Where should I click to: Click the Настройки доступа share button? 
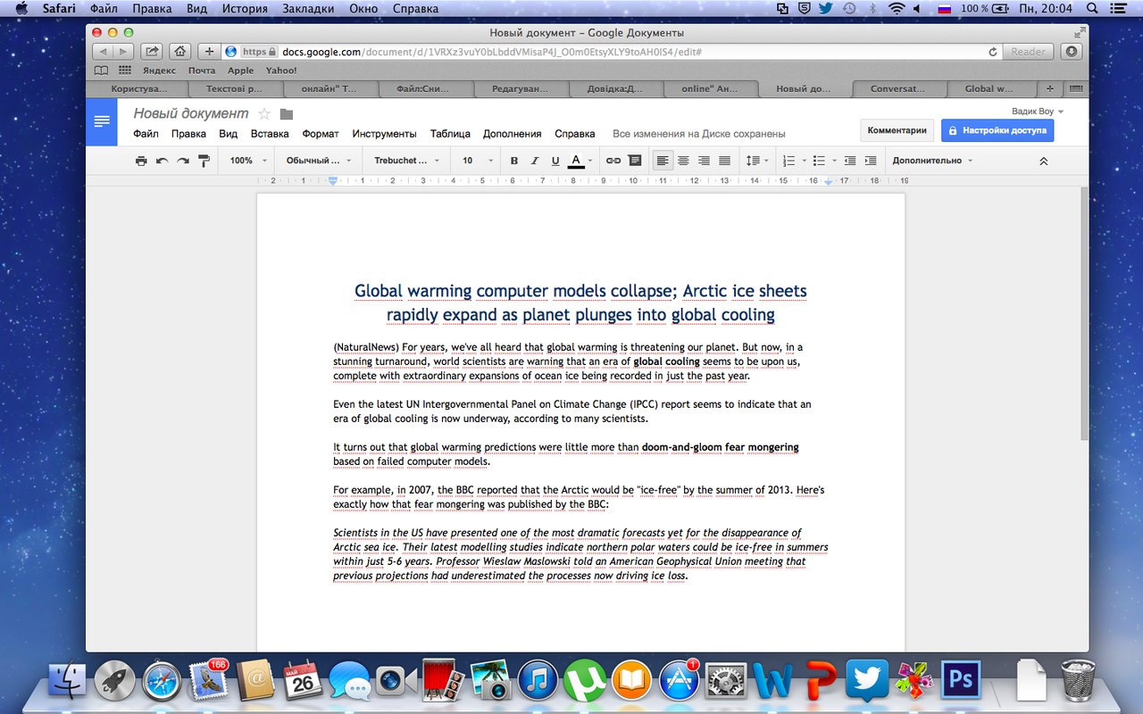pos(997,130)
